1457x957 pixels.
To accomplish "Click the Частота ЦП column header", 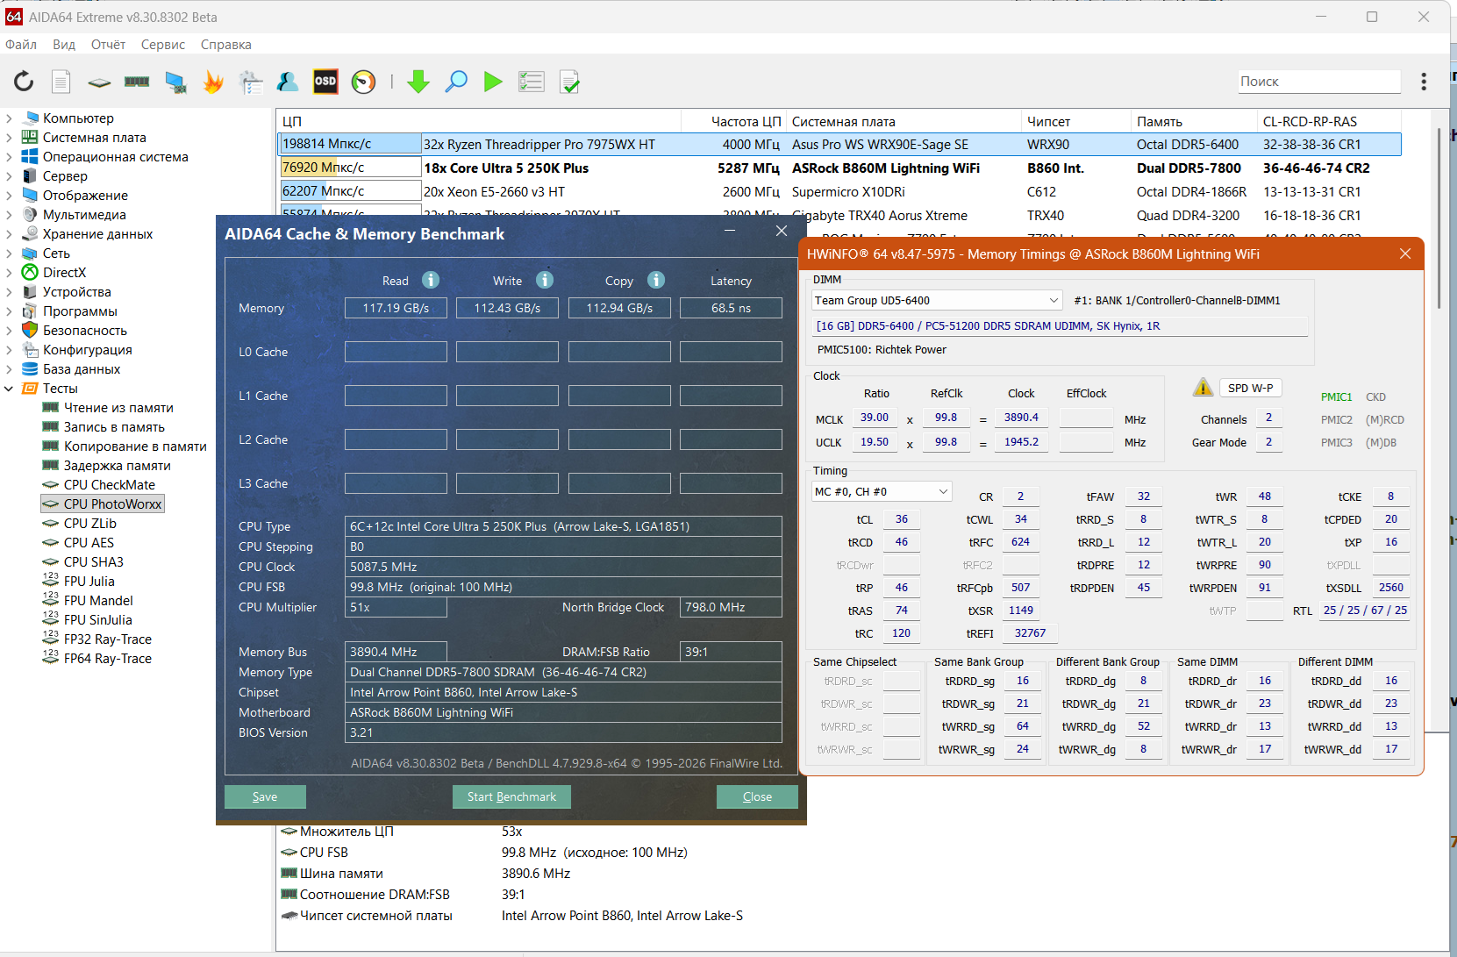I will point(733,121).
